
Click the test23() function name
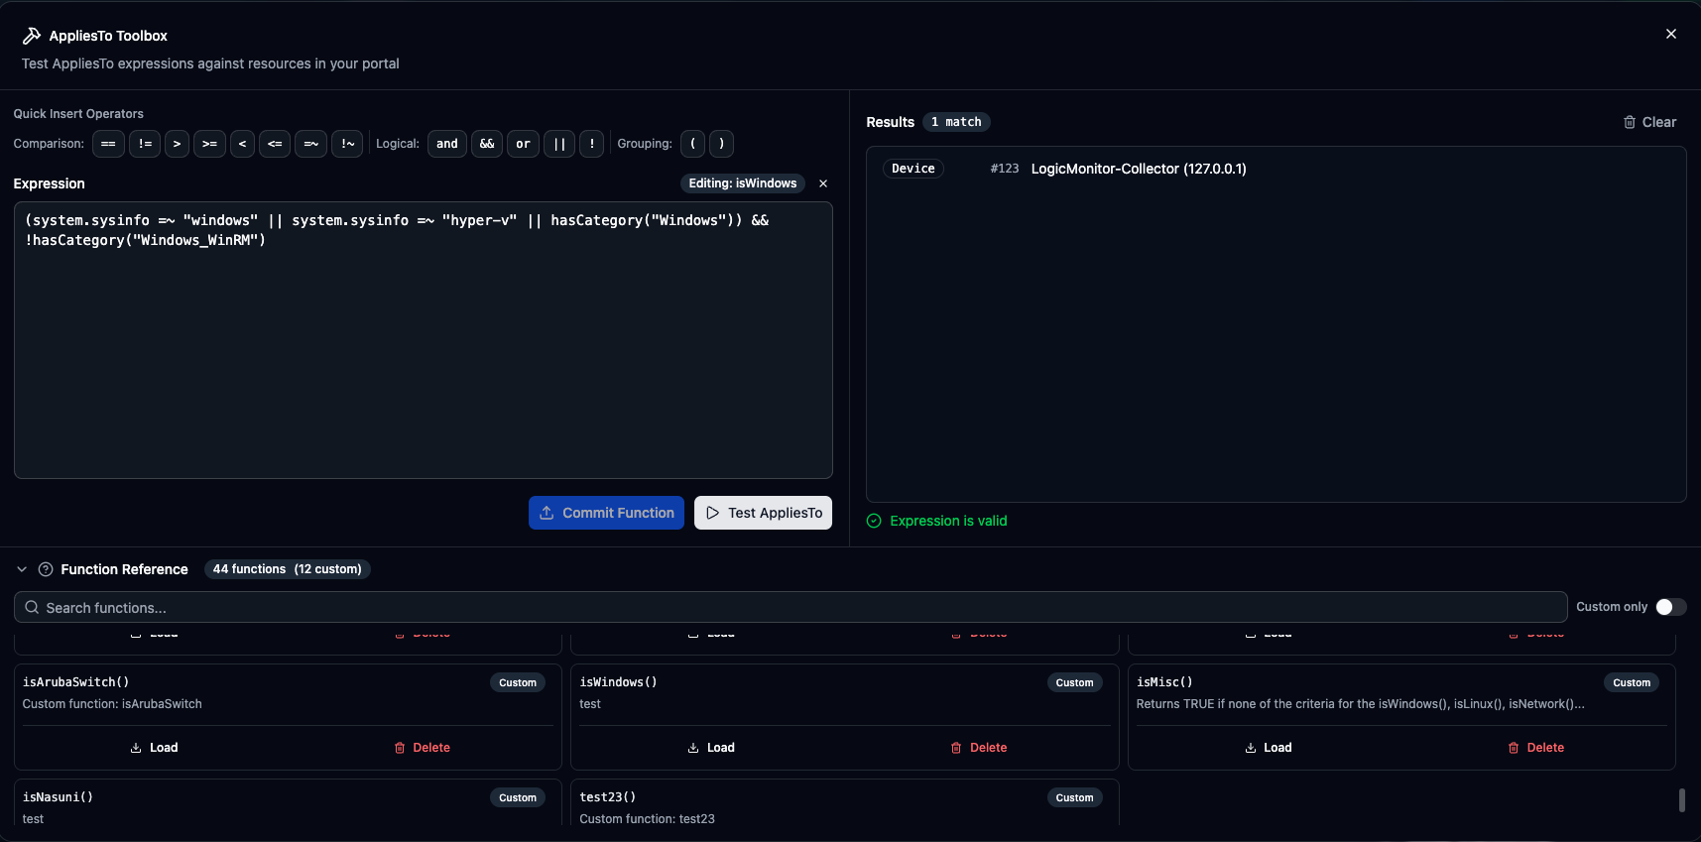click(608, 797)
